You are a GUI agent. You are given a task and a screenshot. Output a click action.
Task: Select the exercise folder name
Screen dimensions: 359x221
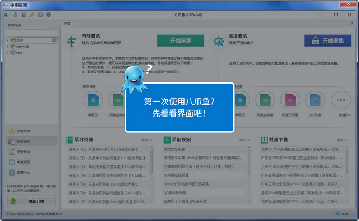(x=22, y=47)
